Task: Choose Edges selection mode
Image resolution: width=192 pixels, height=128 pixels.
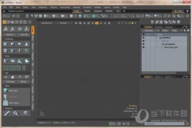Action: [56, 16]
